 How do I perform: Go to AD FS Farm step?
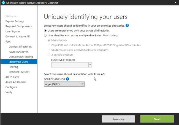12,77
